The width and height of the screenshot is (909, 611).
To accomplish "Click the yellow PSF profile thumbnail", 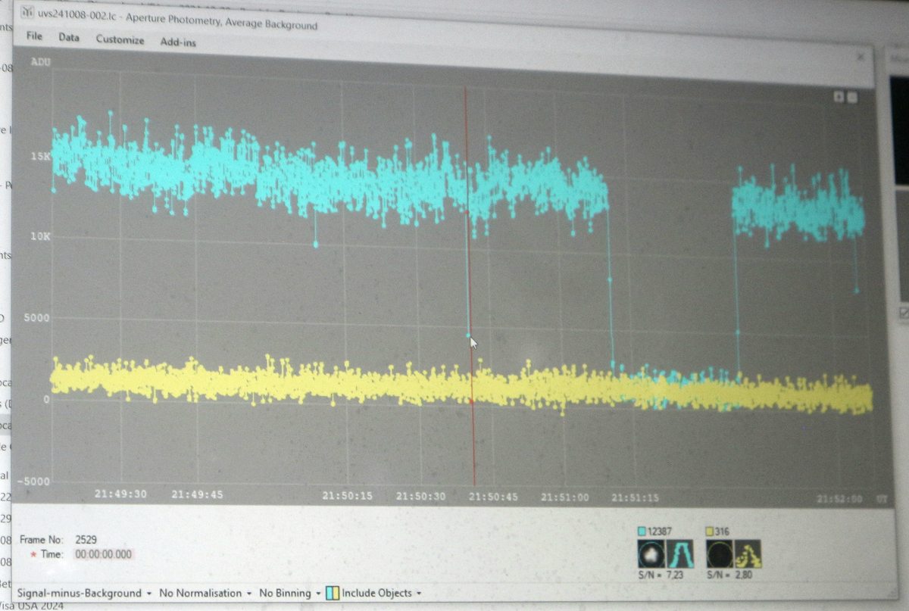I will click(748, 554).
